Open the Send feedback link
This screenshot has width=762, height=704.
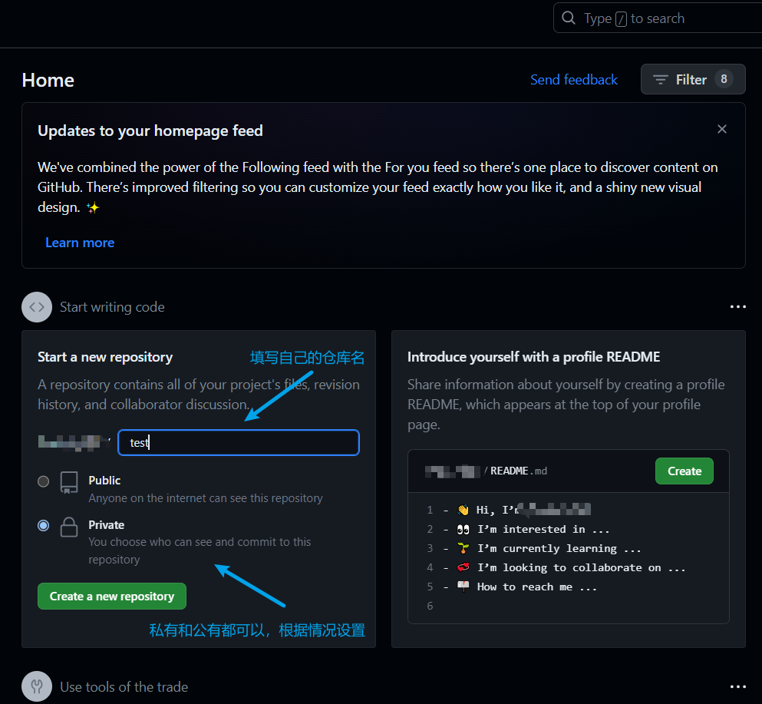point(573,79)
